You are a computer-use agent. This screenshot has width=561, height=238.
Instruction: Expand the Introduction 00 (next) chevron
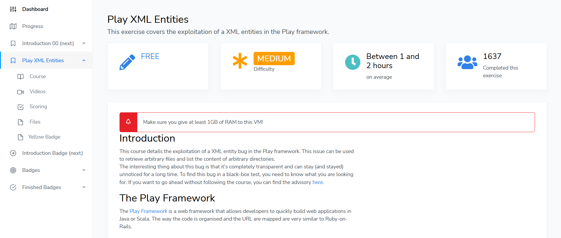(84, 43)
